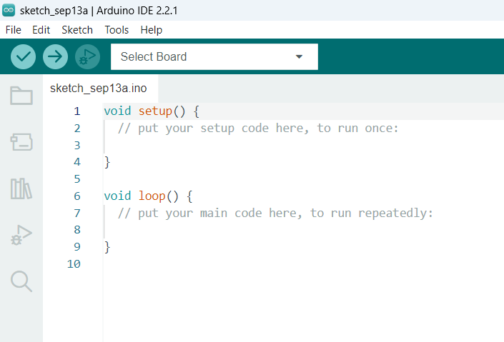Open the Search magnifier sidebar icon
Viewport: 504px width, 342px height.
click(21, 281)
